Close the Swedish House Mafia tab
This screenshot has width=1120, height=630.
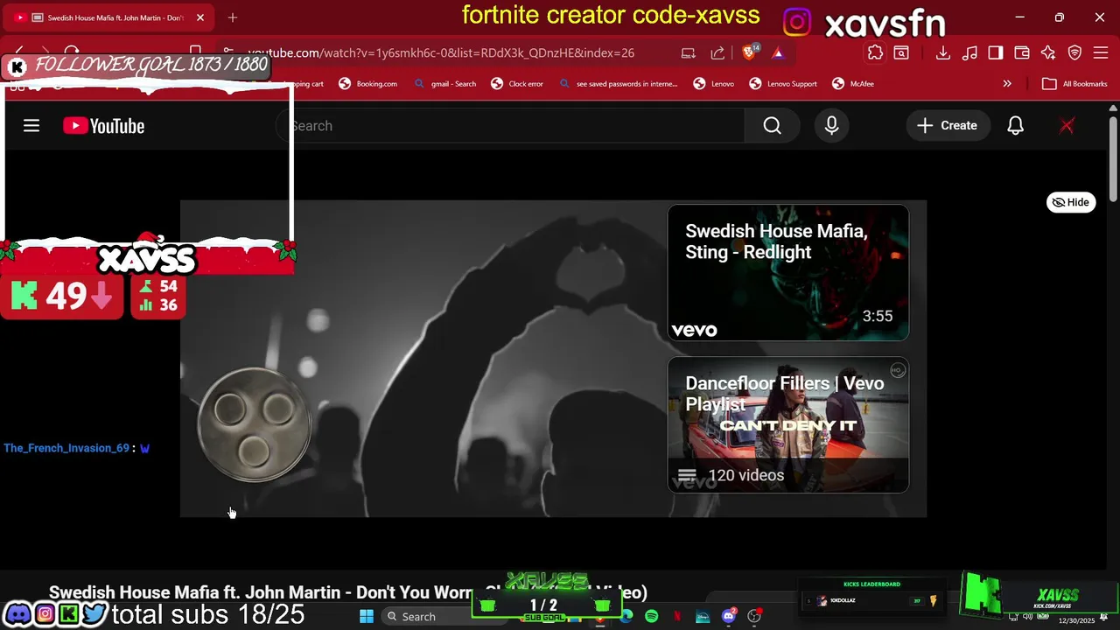(x=200, y=17)
